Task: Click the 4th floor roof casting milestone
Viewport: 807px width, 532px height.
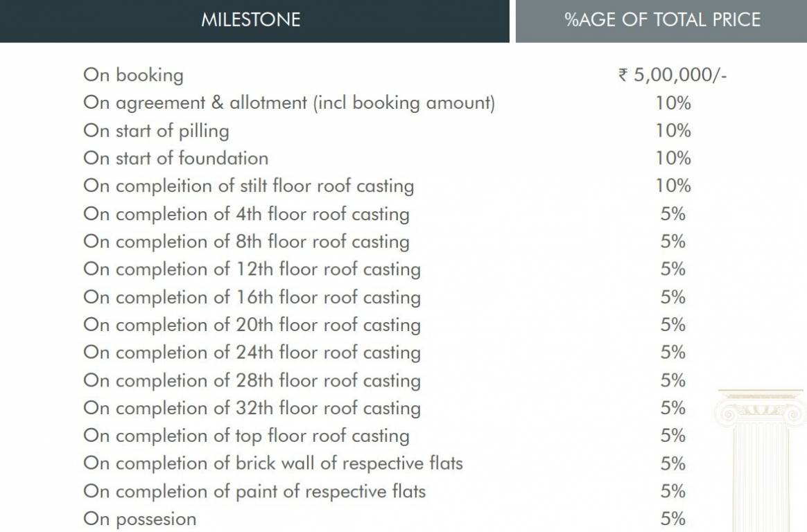Action: (246, 213)
